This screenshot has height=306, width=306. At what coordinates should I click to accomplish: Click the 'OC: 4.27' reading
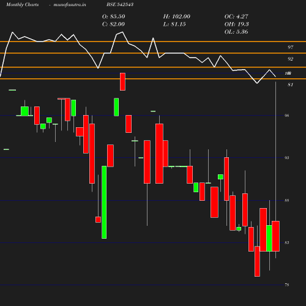236,17
